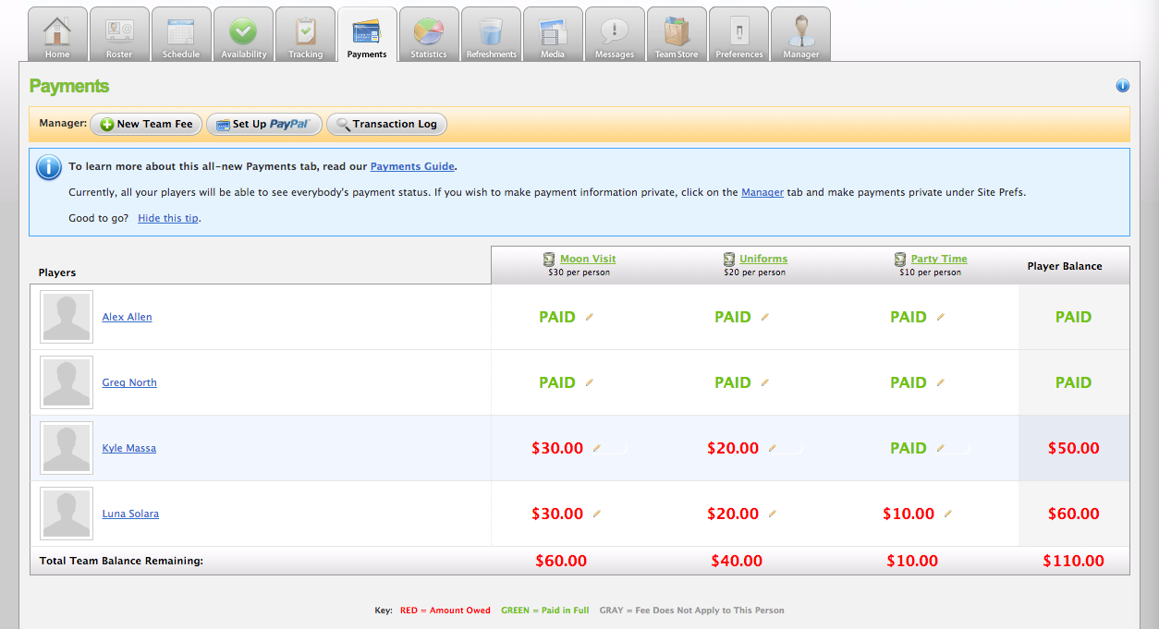Open Alex Allen's player profile link

127,317
